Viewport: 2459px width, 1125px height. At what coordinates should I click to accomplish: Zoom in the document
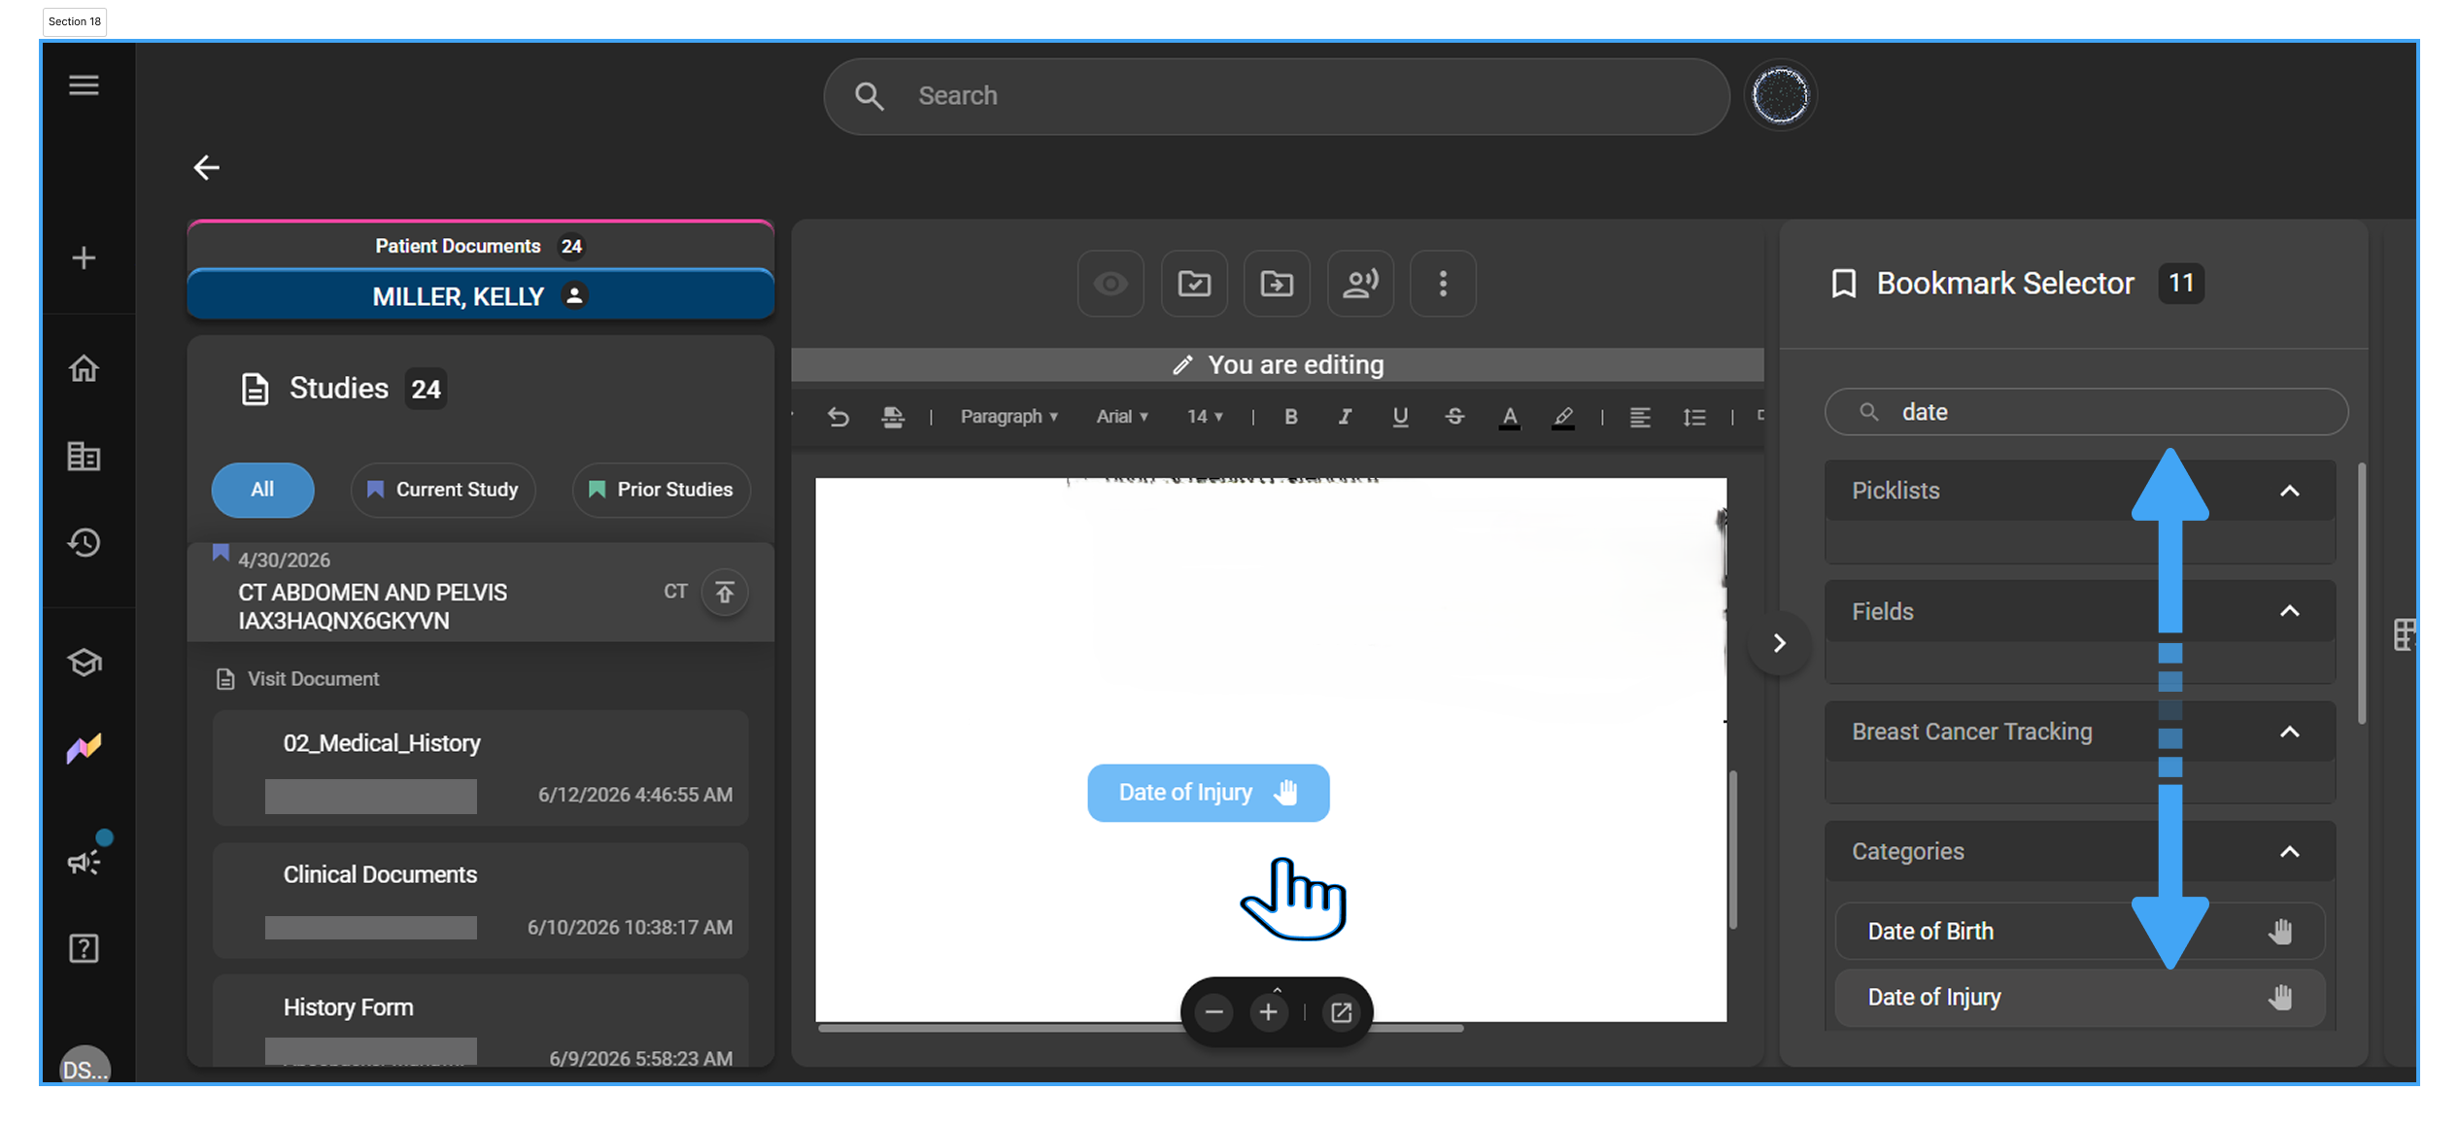coord(1268,1012)
